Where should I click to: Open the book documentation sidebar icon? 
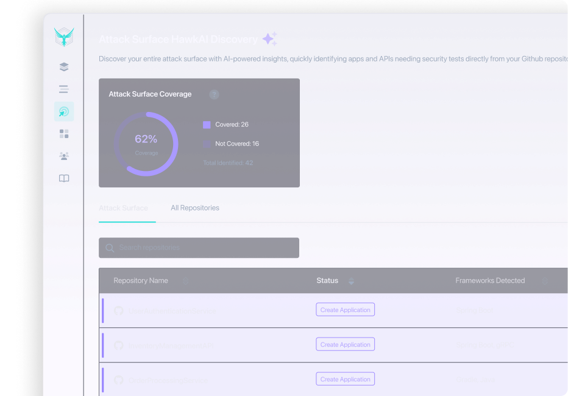point(64,178)
